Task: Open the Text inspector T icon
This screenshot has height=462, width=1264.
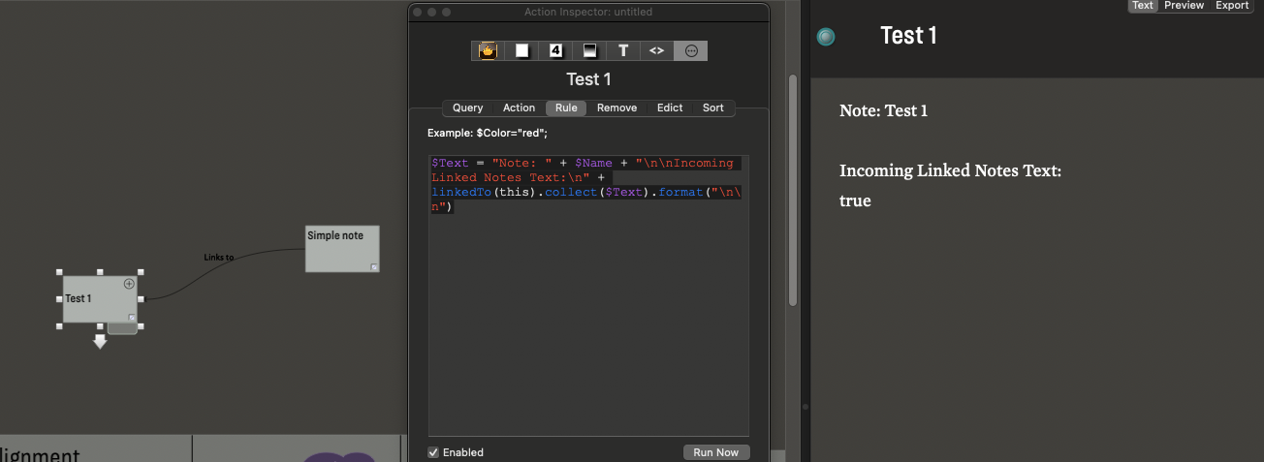Action: [623, 51]
